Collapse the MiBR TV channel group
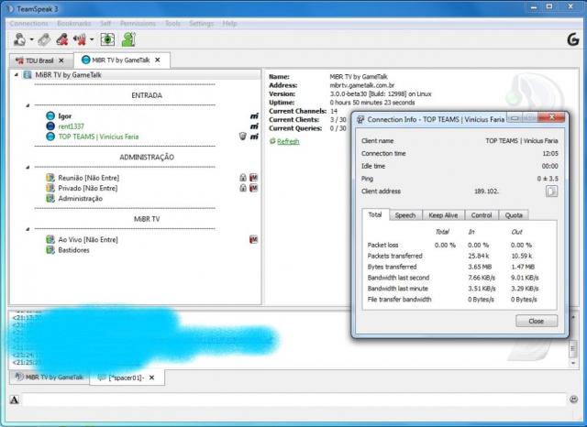This screenshot has width=587, height=427. point(28,229)
